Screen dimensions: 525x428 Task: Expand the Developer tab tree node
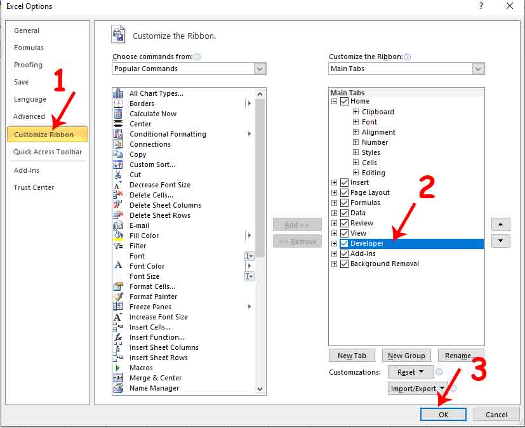(334, 243)
